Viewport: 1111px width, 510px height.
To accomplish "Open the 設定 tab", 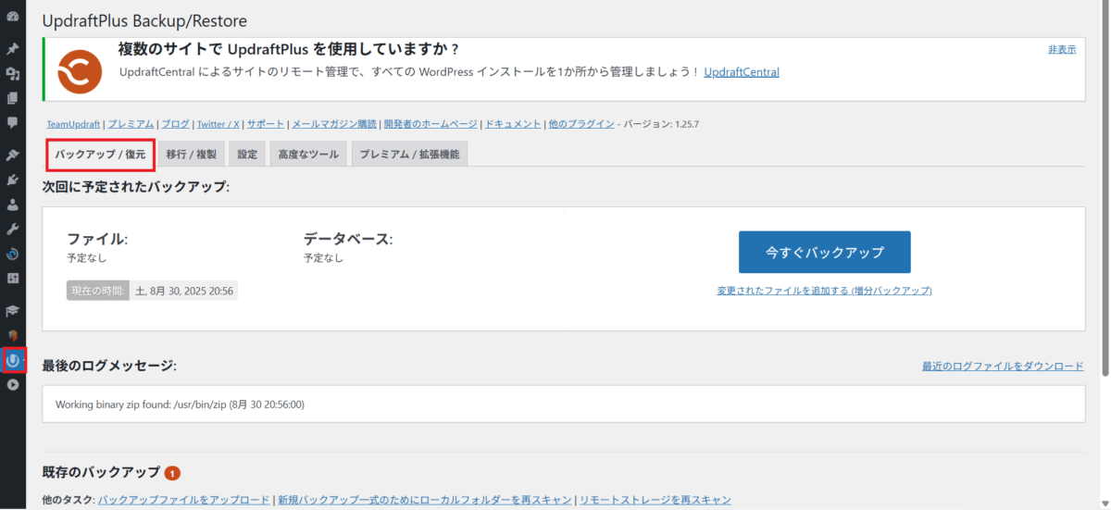I will pyautogui.click(x=247, y=155).
